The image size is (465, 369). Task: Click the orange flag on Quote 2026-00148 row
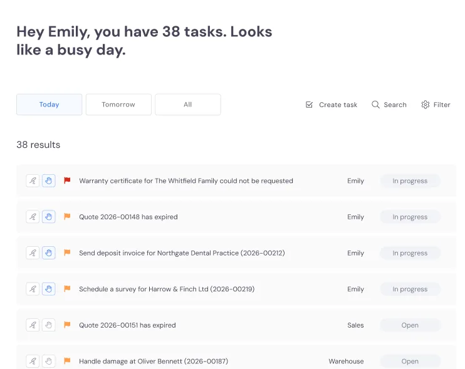[67, 216]
